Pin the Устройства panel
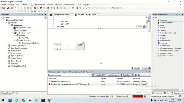This screenshot has width=184, height=103. tap(43, 15)
